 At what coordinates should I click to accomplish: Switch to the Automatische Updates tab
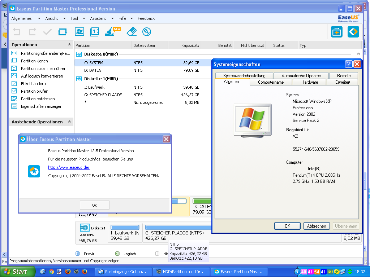point(301,76)
